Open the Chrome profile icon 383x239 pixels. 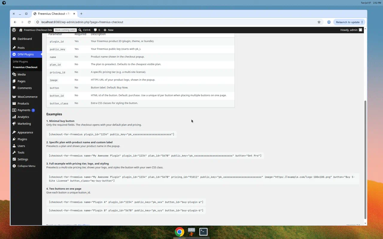pyautogui.click(x=329, y=22)
